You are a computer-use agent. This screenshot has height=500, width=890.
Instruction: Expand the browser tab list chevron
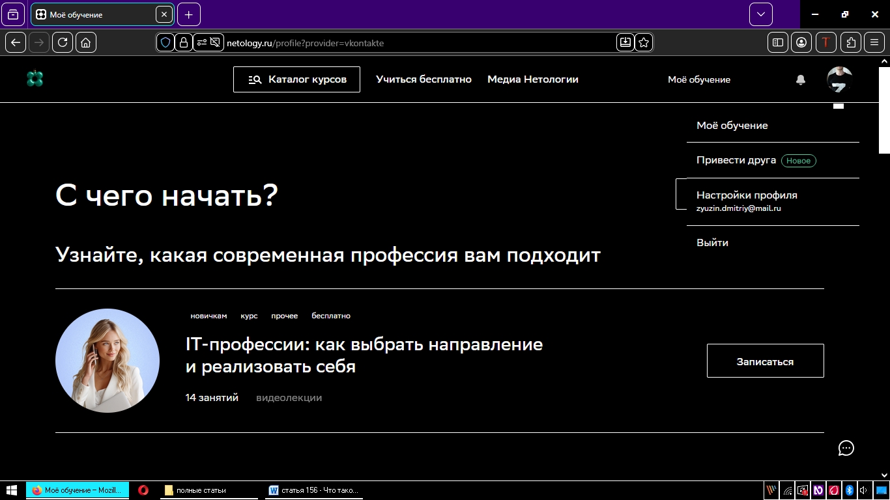760,14
